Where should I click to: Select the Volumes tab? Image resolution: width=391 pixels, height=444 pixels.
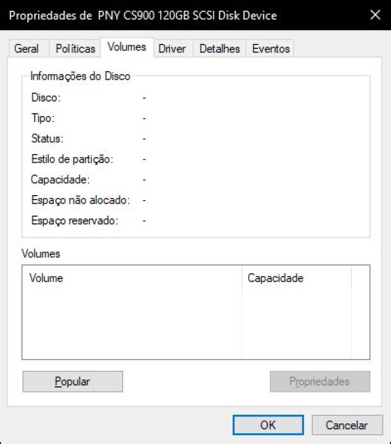(127, 47)
